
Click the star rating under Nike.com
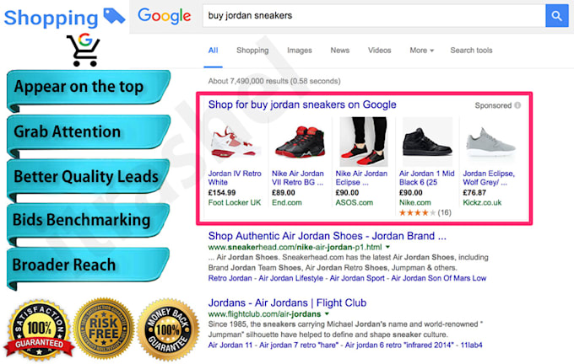click(x=418, y=212)
